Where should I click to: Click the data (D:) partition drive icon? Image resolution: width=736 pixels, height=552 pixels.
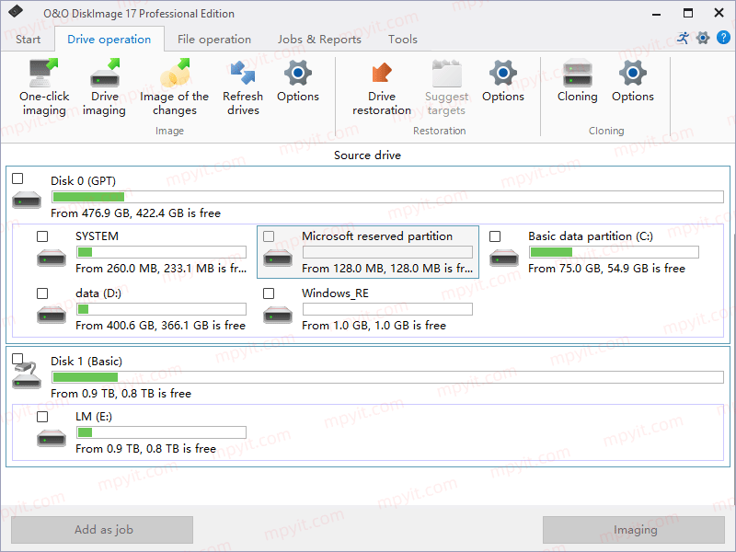(52, 315)
